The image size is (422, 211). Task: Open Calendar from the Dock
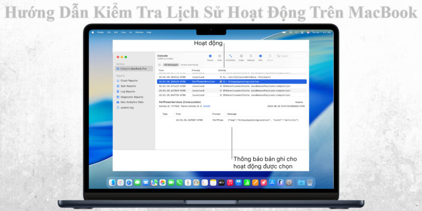[188, 183]
